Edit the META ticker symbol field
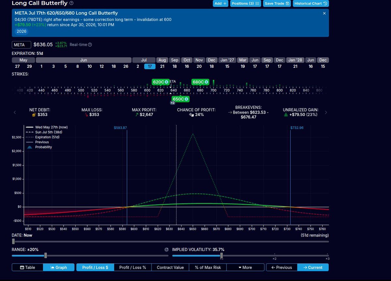 coord(22,45)
